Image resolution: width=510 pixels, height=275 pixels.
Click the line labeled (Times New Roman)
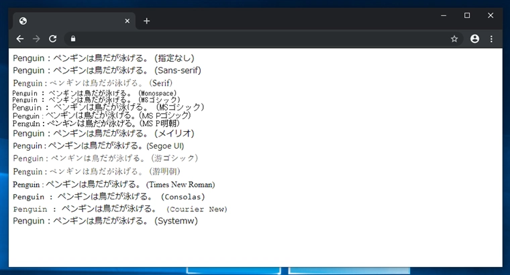114,185
